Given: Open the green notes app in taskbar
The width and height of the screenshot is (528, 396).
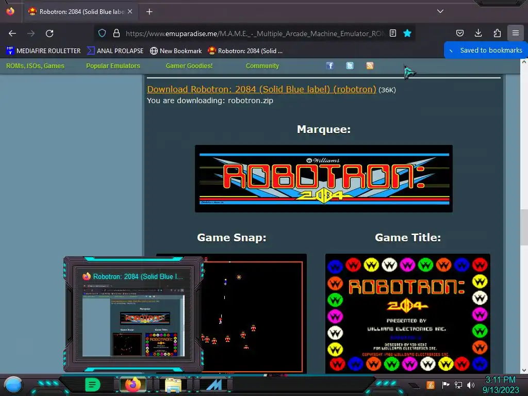Looking at the screenshot, I should point(93,385).
